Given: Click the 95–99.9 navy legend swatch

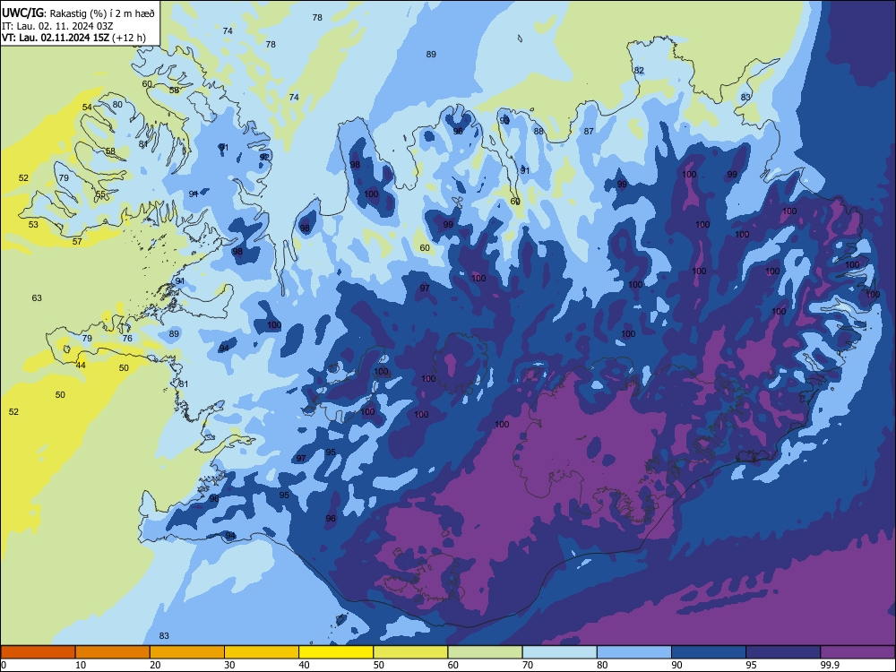Looking at the screenshot, I should (783, 652).
